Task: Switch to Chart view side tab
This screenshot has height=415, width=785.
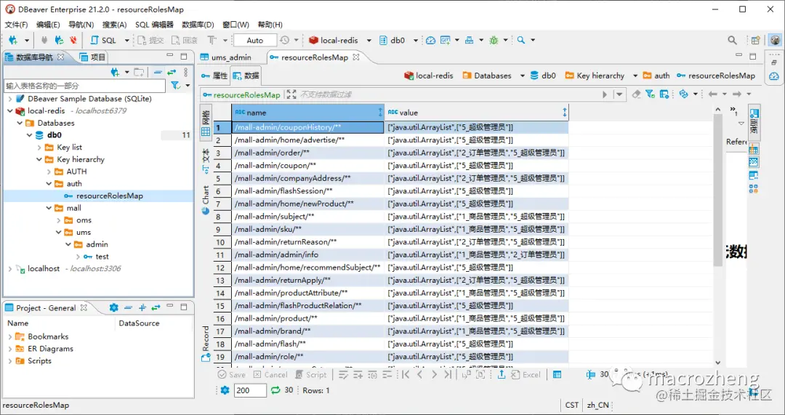Action: coord(206,201)
